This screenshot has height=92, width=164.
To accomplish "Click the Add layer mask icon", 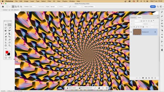I will coord(143,78).
